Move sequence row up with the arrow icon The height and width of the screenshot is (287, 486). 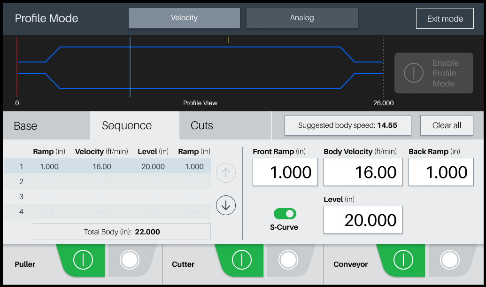point(226,173)
